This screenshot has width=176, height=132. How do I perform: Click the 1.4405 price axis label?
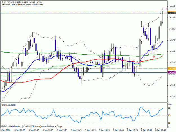click(x=171, y=6)
